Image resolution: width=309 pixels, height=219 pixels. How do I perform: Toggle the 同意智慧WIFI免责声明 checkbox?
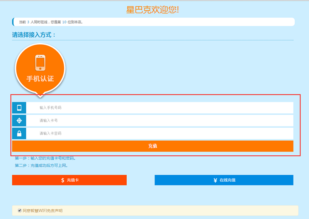[x=20, y=211]
